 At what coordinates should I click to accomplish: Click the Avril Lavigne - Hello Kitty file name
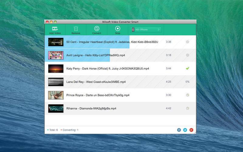(96, 55)
